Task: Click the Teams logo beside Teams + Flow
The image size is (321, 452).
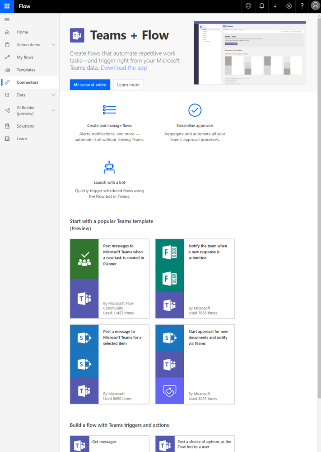Action: click(x=77, y=35)
